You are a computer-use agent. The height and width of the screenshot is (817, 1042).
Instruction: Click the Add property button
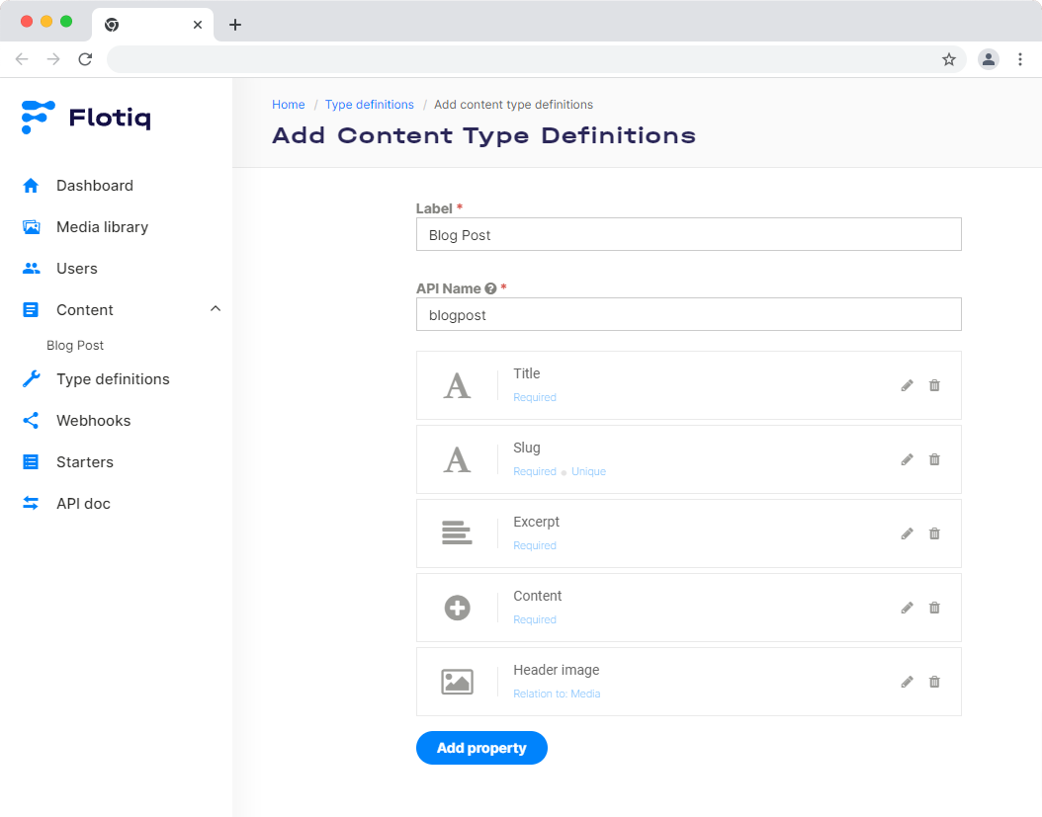(481, 748)
